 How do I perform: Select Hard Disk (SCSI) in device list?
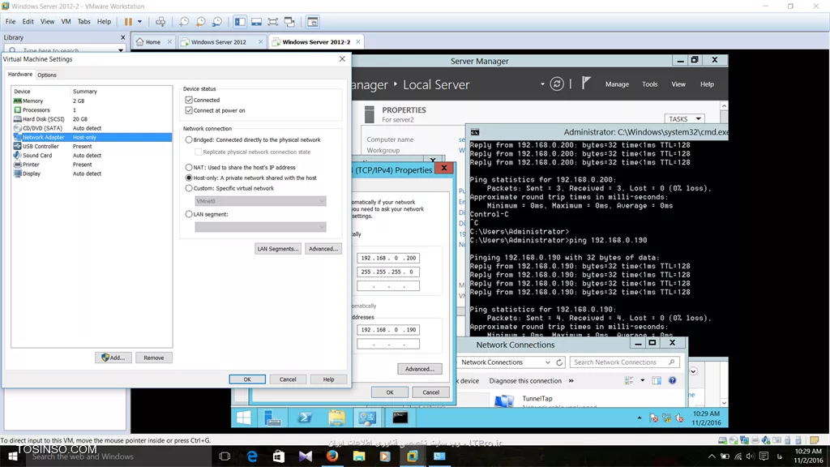[x=92, y=119]
